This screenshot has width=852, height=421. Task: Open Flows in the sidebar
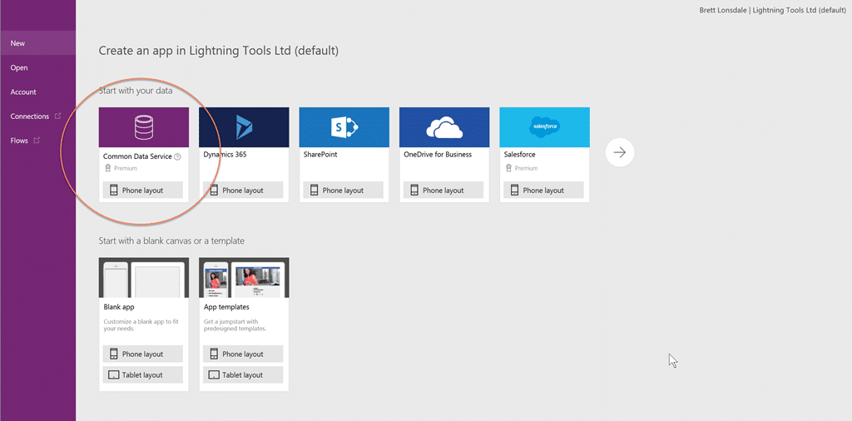pos(37,141)
